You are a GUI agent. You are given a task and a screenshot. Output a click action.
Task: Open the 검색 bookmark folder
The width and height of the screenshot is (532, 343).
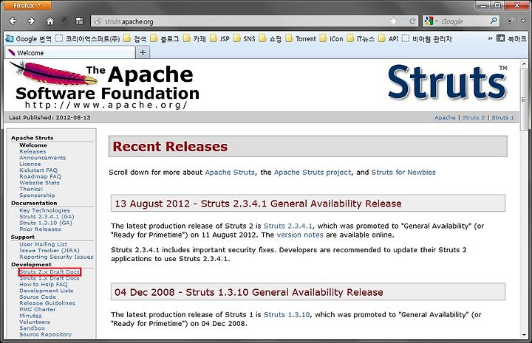pyautogui.click(x=134, y=38)
